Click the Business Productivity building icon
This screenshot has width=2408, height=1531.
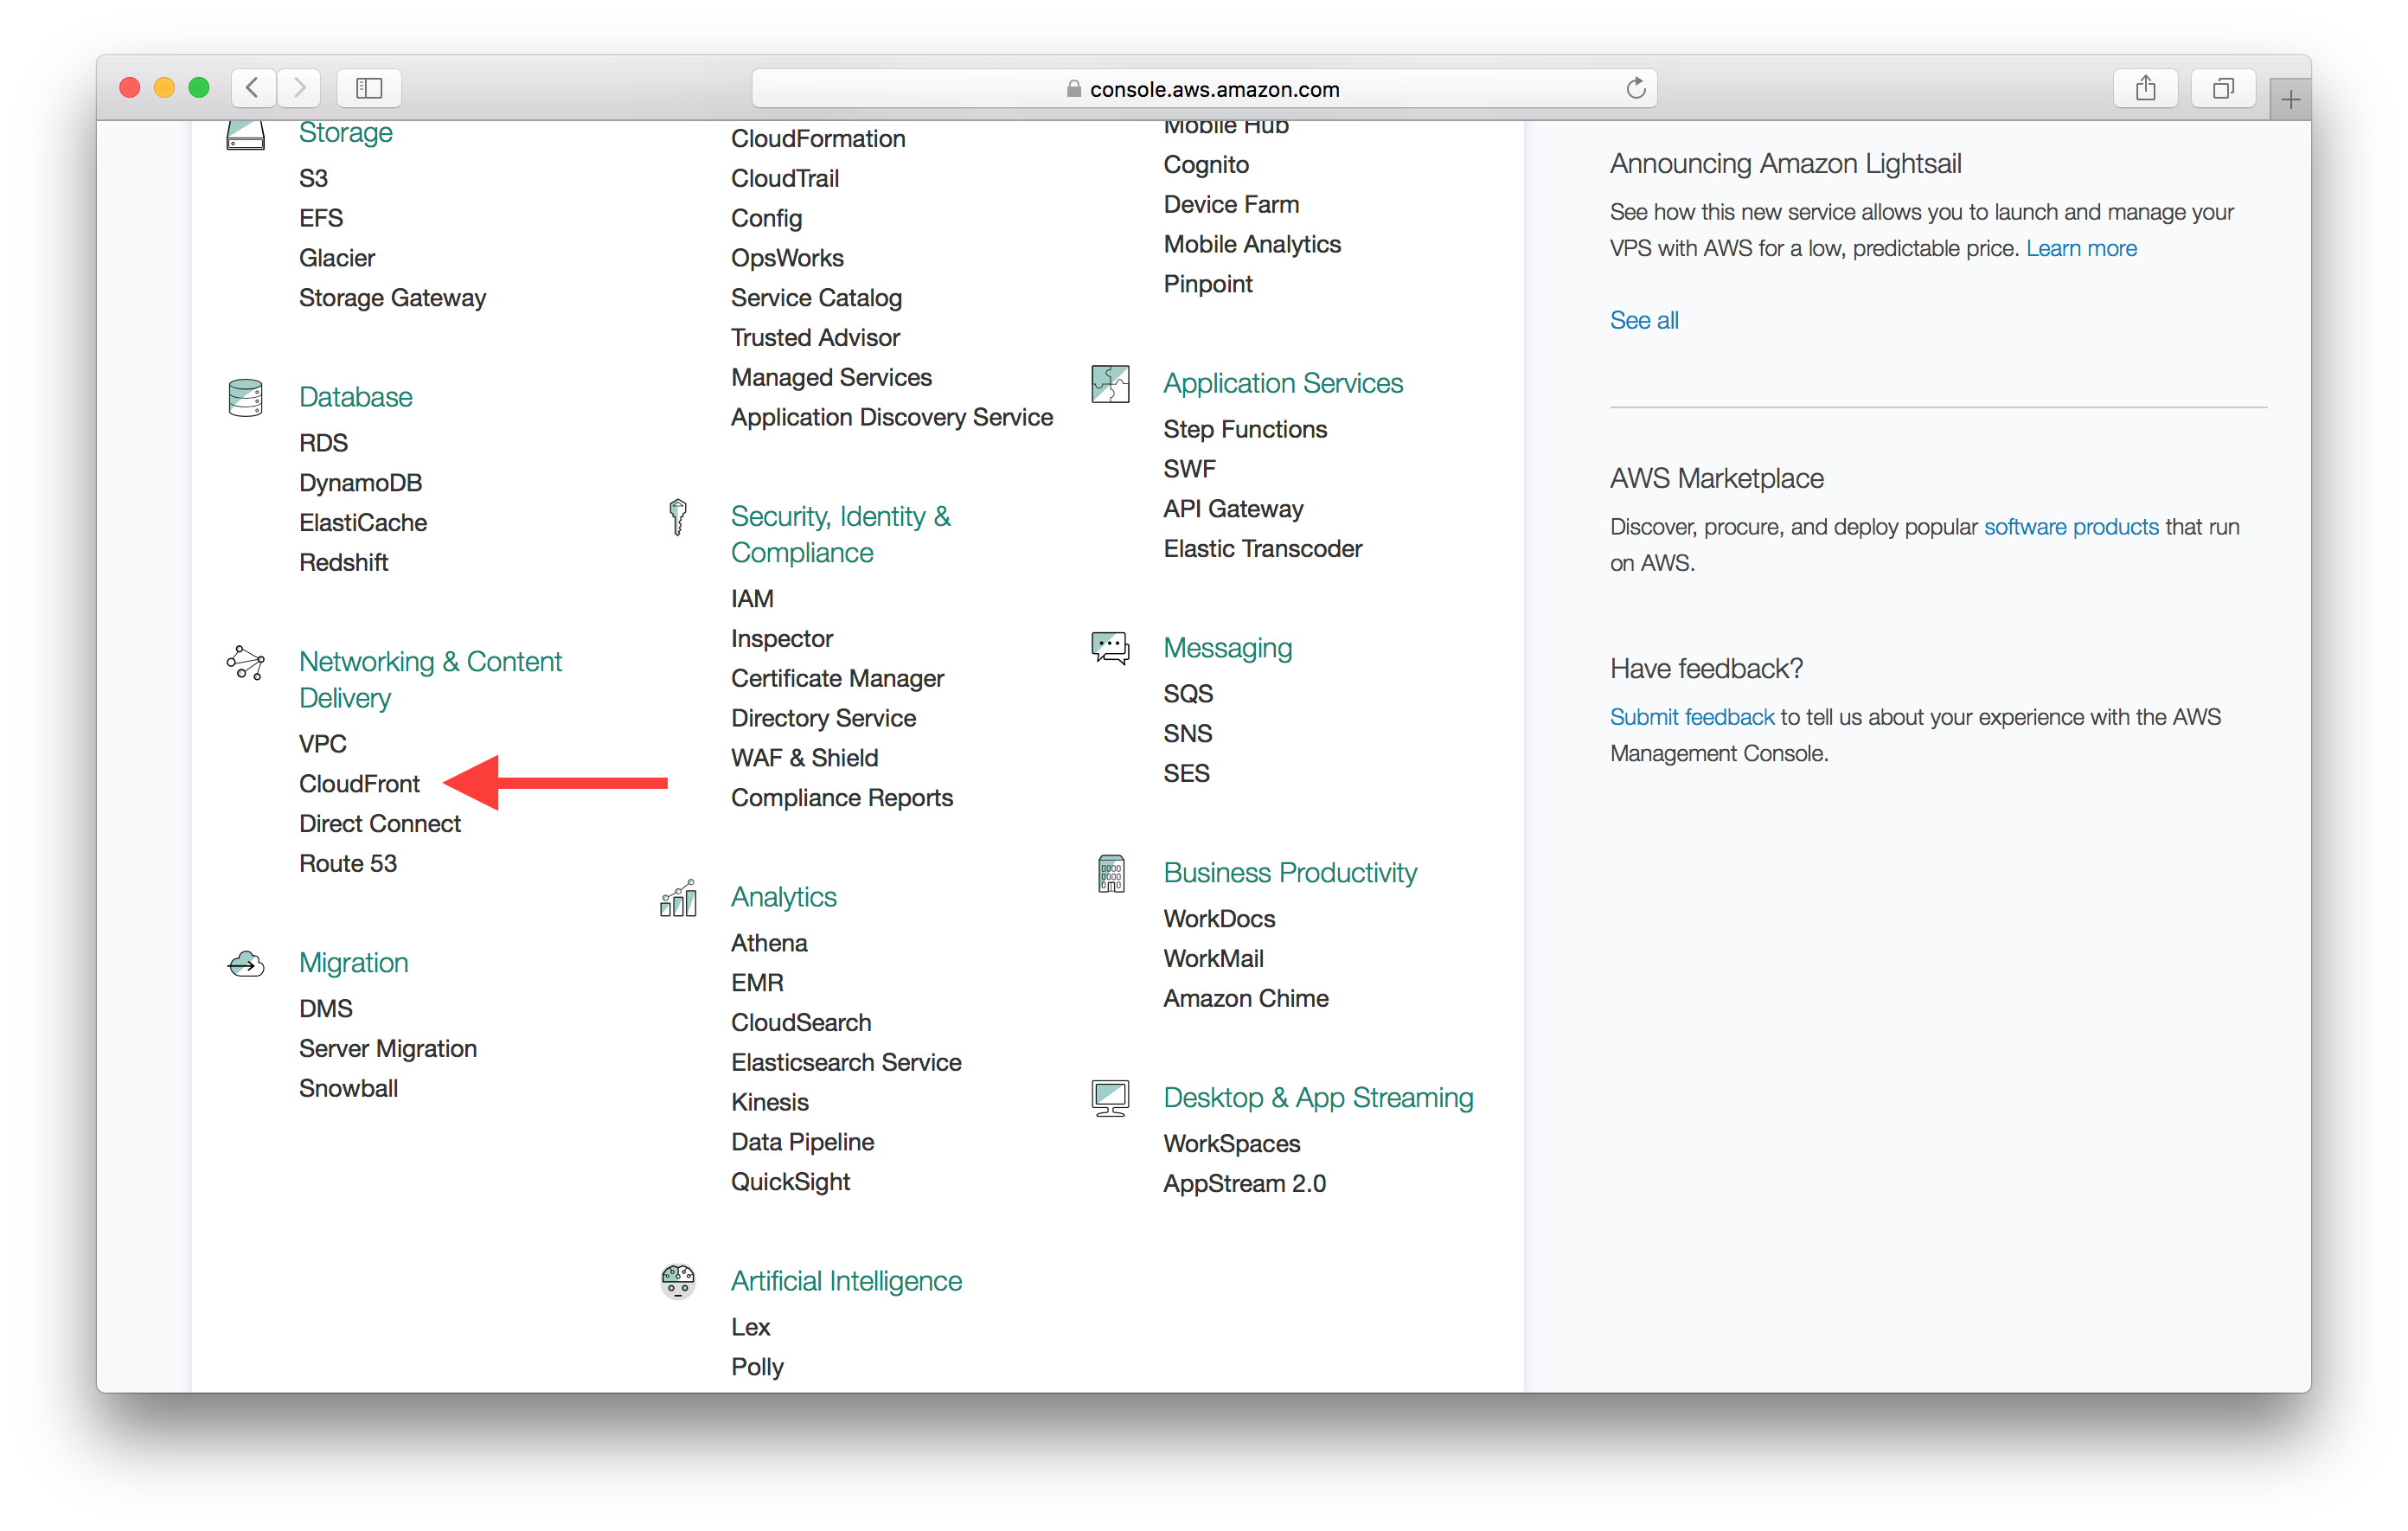coord(1111,874)
